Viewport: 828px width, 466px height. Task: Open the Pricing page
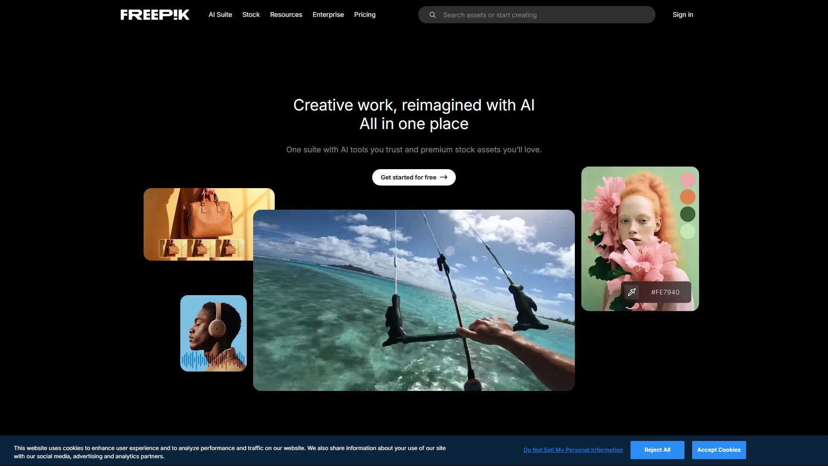(x=365, y=14)
